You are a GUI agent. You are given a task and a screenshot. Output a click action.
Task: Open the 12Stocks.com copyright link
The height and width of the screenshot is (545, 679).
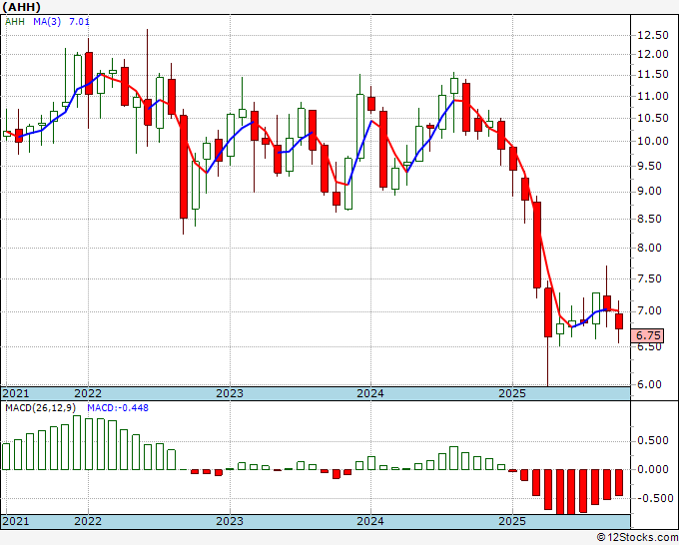click(x=637, y=537)
